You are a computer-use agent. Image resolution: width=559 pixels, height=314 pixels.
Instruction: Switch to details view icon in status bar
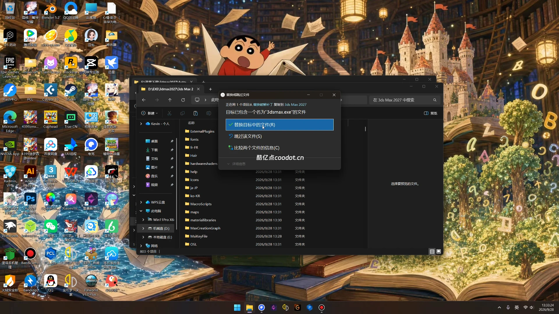click(432, 251)
